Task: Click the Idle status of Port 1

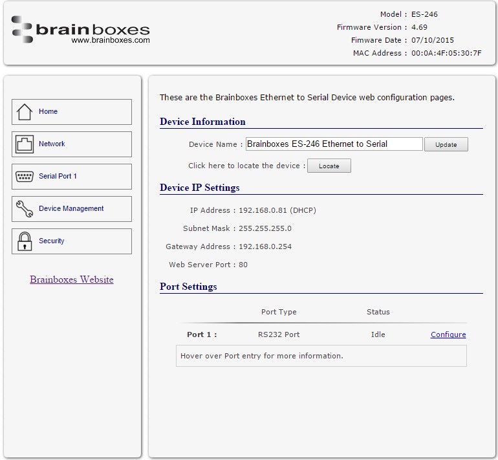Action: [378, 334]
